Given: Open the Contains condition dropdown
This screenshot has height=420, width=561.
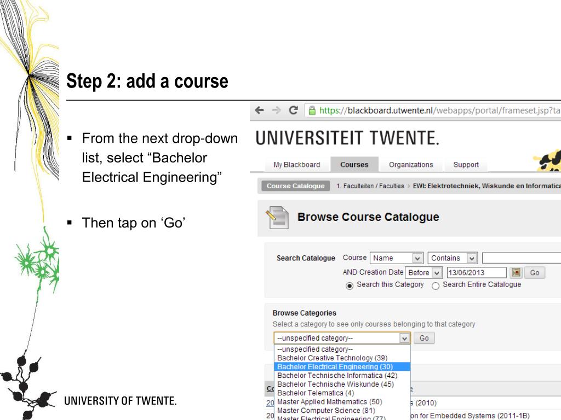Looking at the screenshot, I should pos(453,258).
